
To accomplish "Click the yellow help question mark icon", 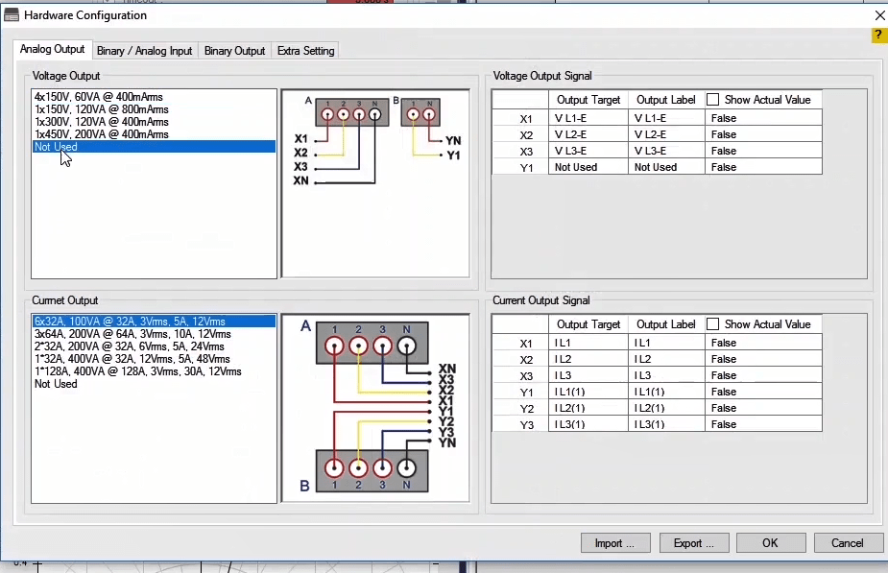I will pos(877,36).
